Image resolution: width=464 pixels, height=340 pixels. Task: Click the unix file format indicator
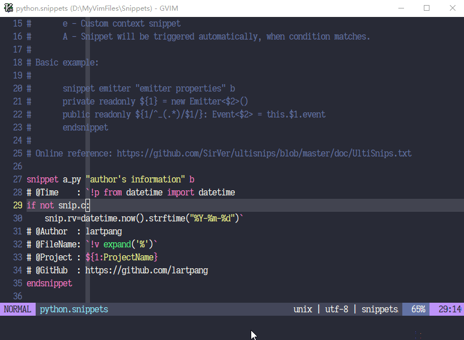303,310
